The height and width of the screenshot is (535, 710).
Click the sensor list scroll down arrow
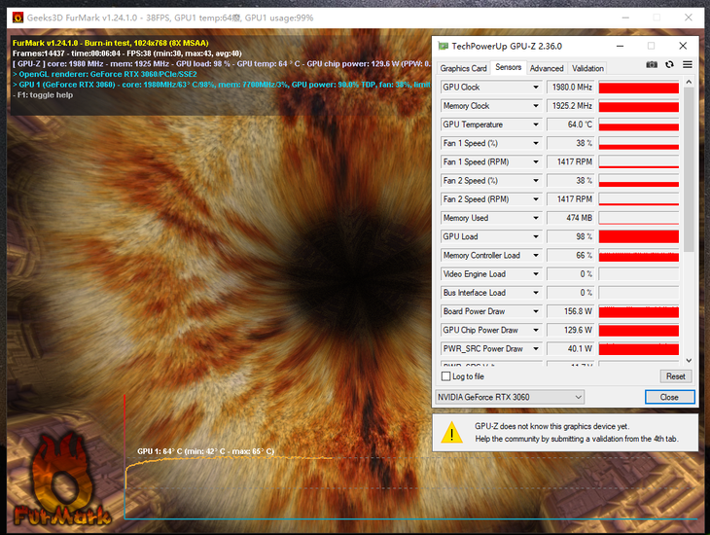click(689, 361)
